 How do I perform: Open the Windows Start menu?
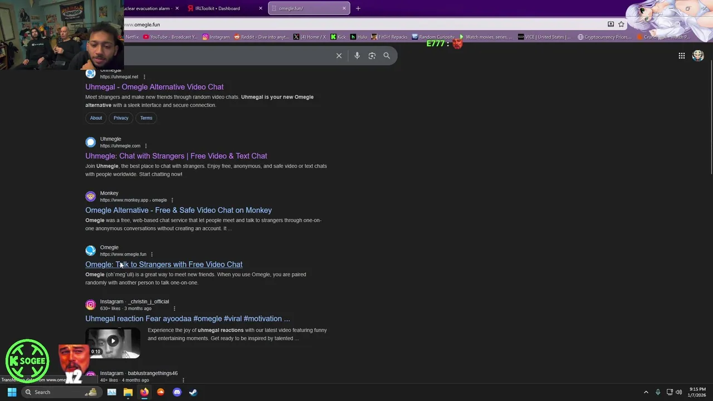pyautogui.click(x=12, y=392)
